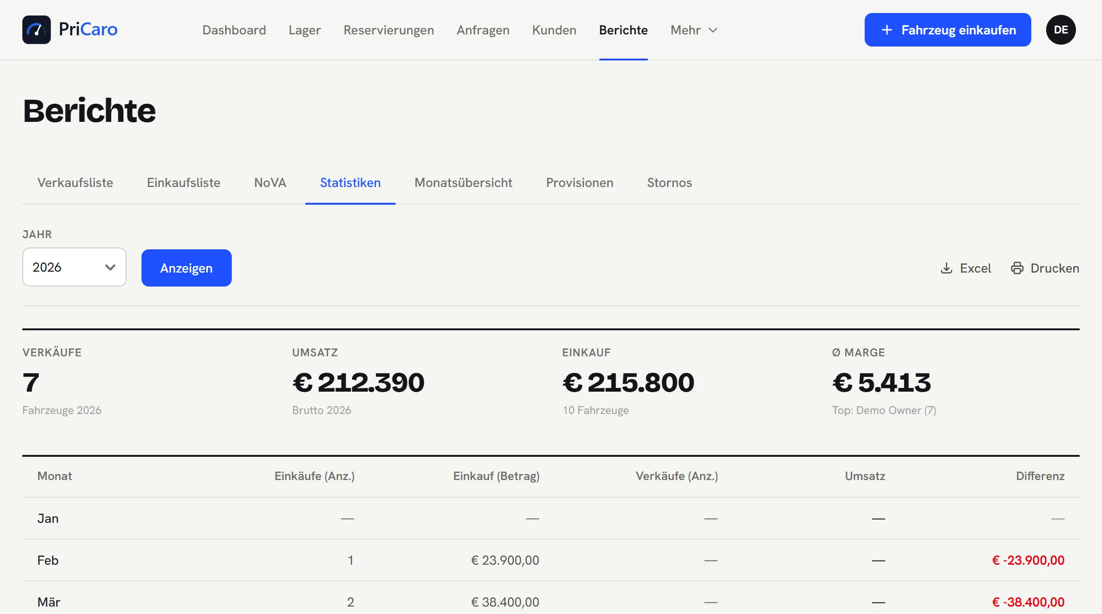The height and width of the screenshot is (614, 1102).
Task: Click the Jan row label
Action: [48, 518]
